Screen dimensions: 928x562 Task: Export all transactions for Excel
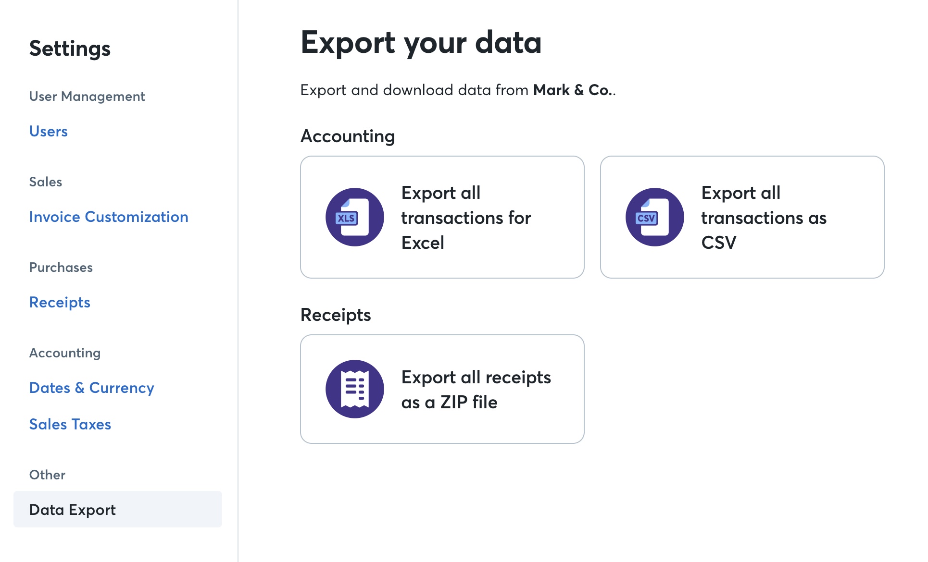click(x=442, y=217)
